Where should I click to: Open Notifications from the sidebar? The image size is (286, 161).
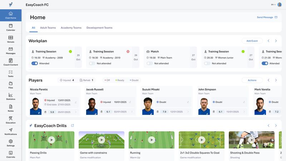pyautogui.click(x=11, y=131)
